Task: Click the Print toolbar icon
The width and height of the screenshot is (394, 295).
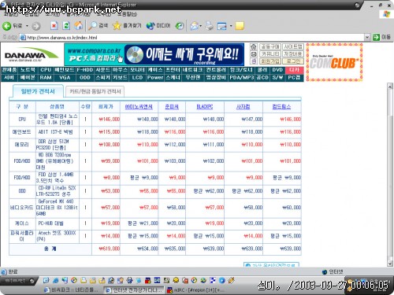Action: point(210,26)
